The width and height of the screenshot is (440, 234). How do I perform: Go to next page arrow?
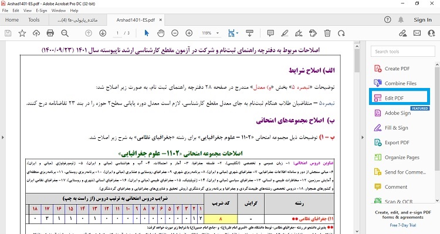(x=103, y=33)
